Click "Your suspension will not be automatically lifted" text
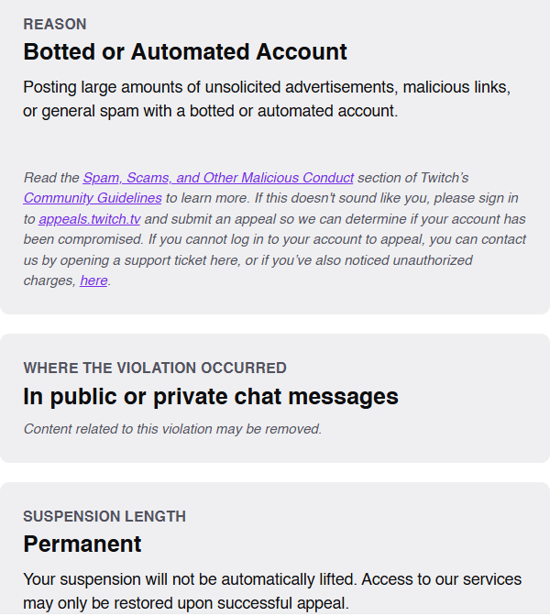 pos(183,579)
